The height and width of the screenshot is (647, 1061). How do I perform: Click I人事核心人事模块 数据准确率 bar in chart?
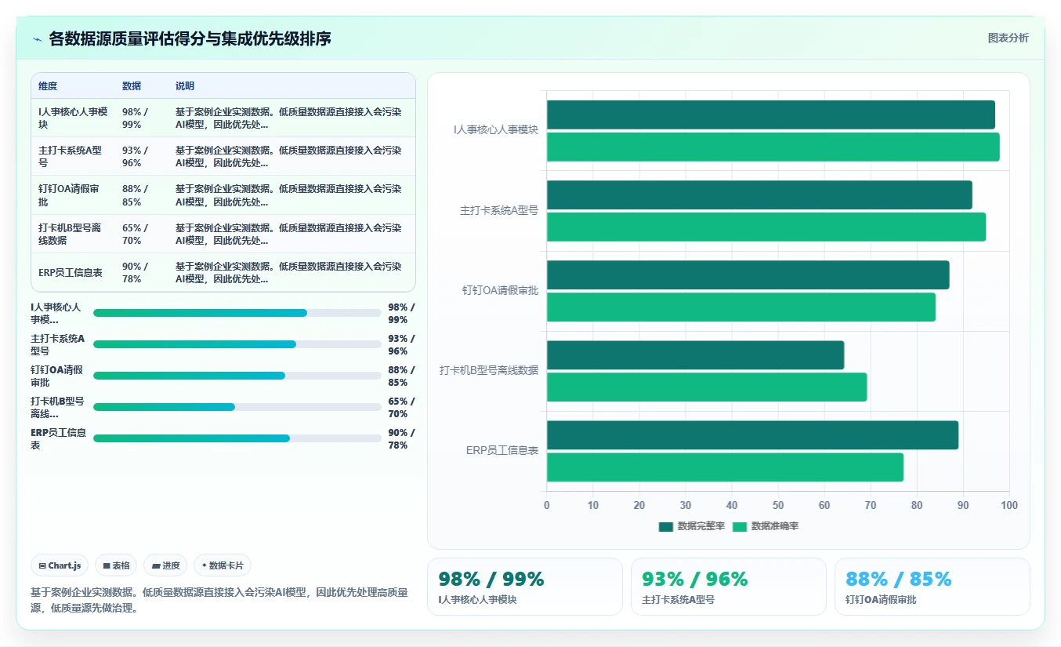pos(773,147)
